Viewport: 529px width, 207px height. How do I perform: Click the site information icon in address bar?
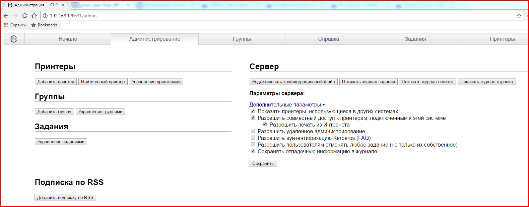(x=45, y=16)
